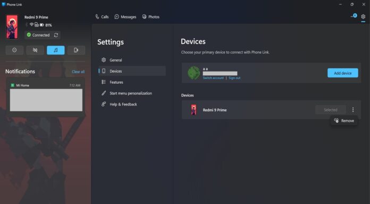
Task: Open more options for Redmi 9 Prime
Action: pos(353,110)
